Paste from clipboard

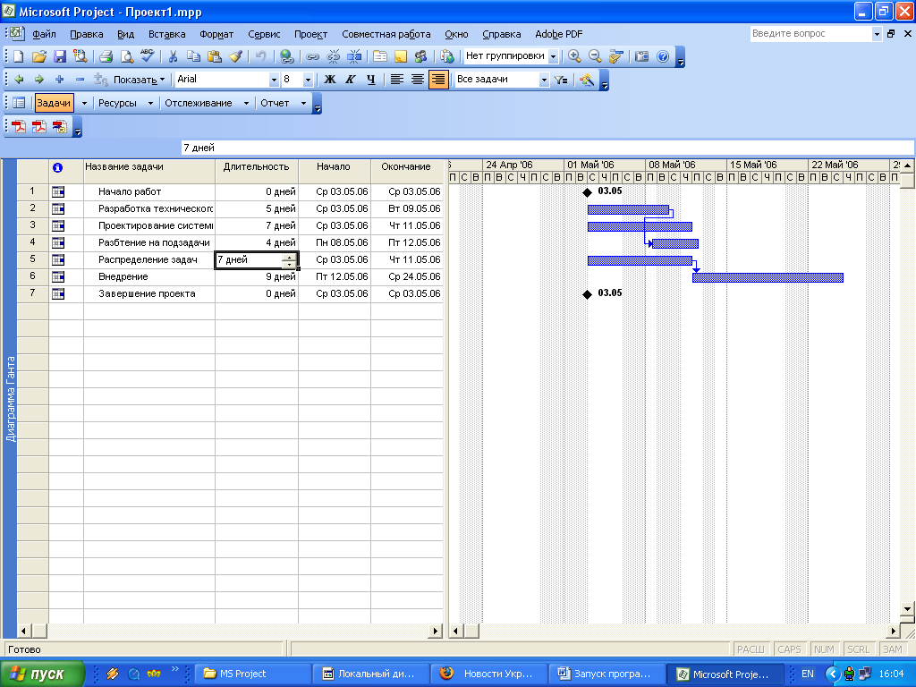click(215, 56)
